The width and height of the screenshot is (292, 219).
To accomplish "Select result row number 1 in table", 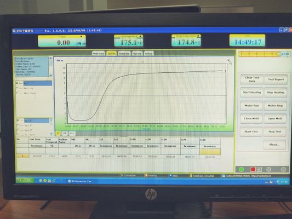I will [22, 156].
